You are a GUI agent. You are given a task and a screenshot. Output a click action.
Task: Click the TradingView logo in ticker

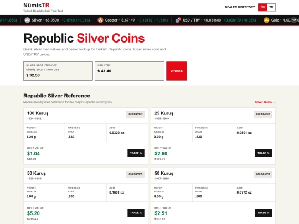pyautogui.click(x=294, y=20)
